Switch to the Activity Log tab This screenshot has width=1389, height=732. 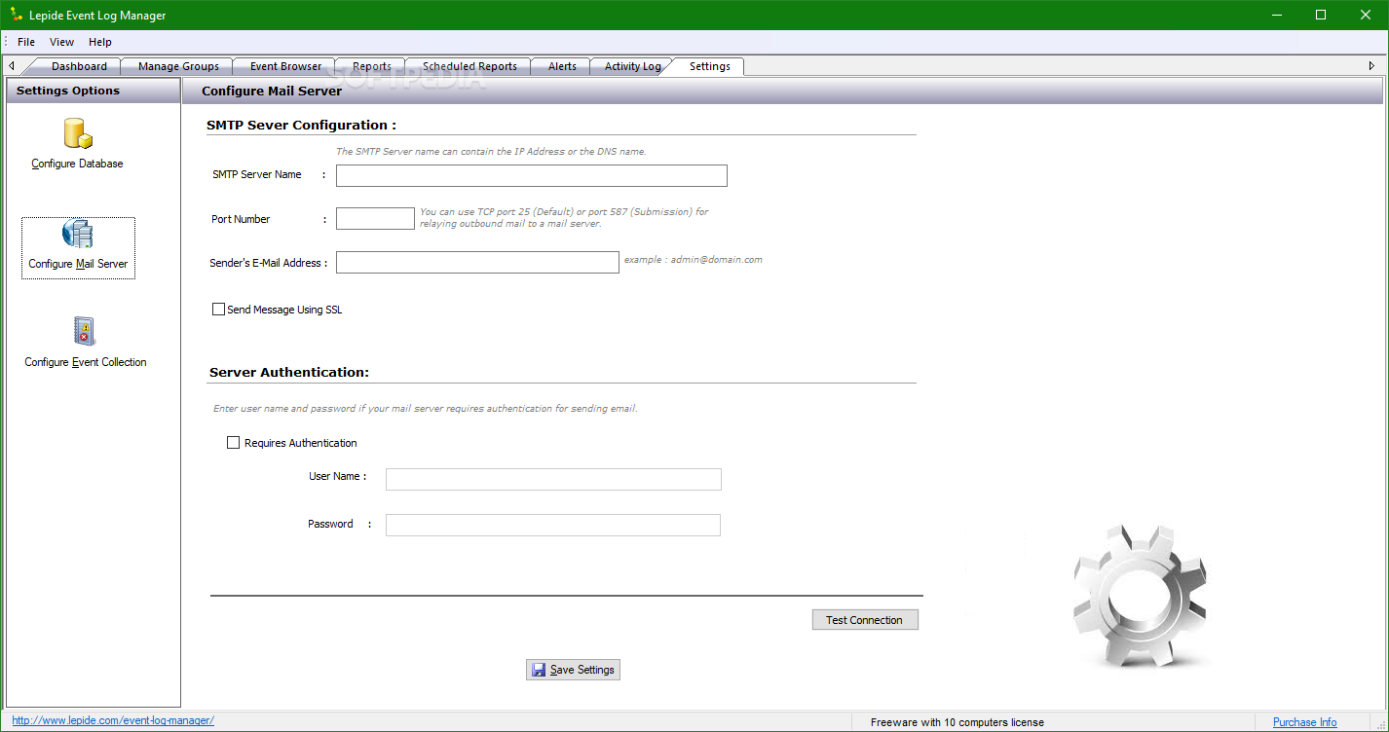(x=632, y=66)
